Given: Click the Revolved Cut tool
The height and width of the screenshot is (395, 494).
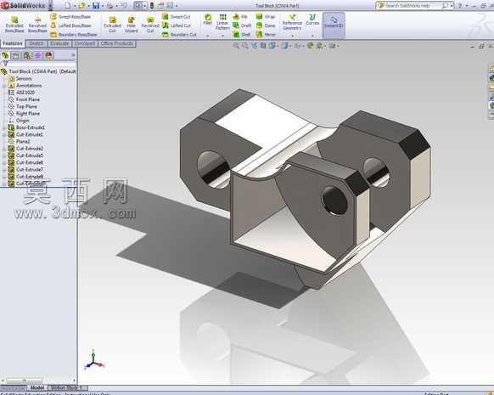Looking at the screenshot, I should coord(150,25).
